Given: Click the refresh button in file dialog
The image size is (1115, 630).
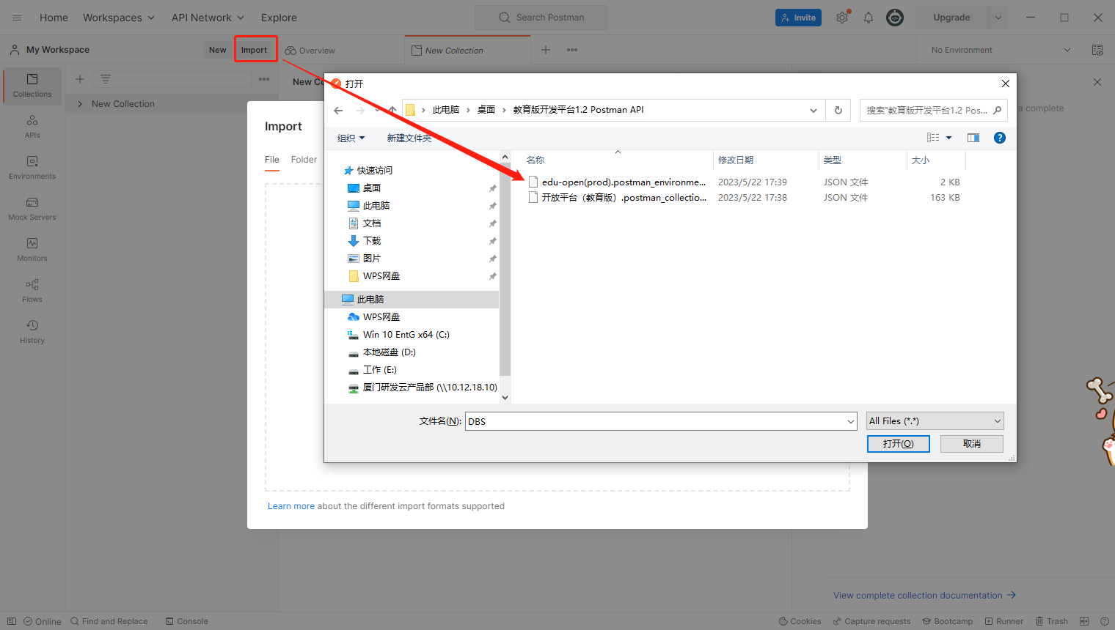Looking at the screenshot, I should [838, 111].
